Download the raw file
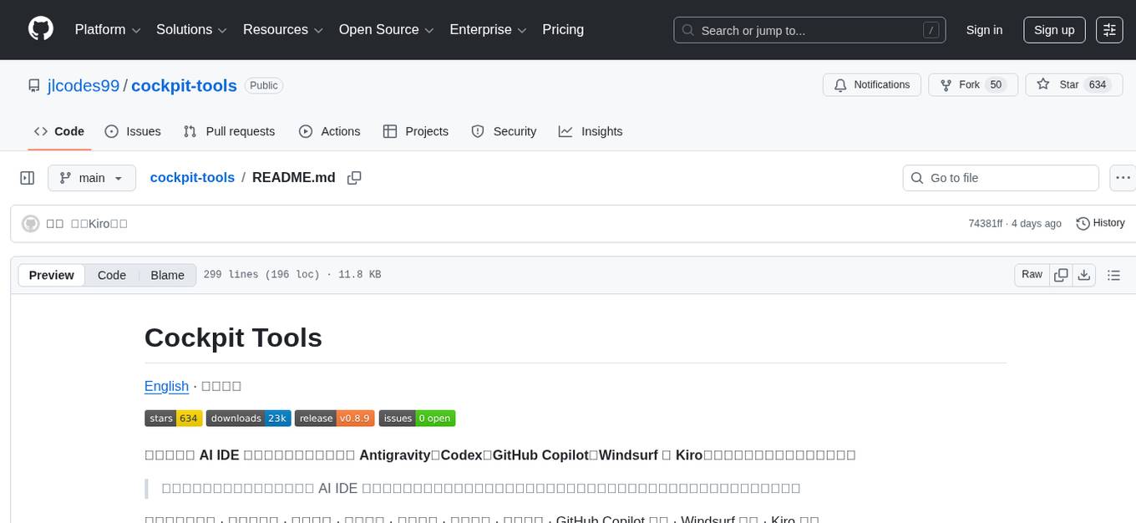The height and width of the screenshot is (523, 1136). pyautogui.click(x=1083, y=275)
